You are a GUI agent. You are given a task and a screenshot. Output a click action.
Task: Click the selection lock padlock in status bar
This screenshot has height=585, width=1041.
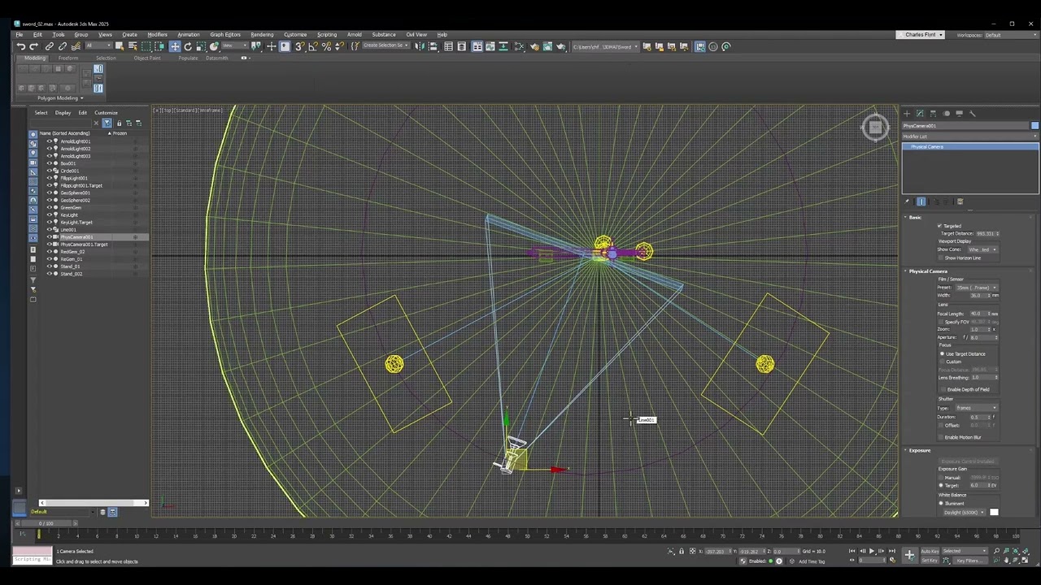[x=682, y=551]
